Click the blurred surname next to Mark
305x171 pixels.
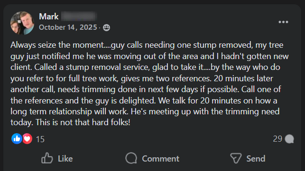79,16
